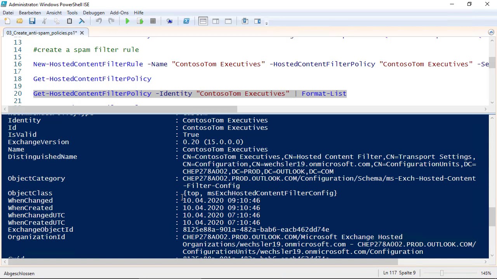Click the ExchangeObjectId GUID value in console
This screenshot has height=279, width=497.
click(256, 230)
